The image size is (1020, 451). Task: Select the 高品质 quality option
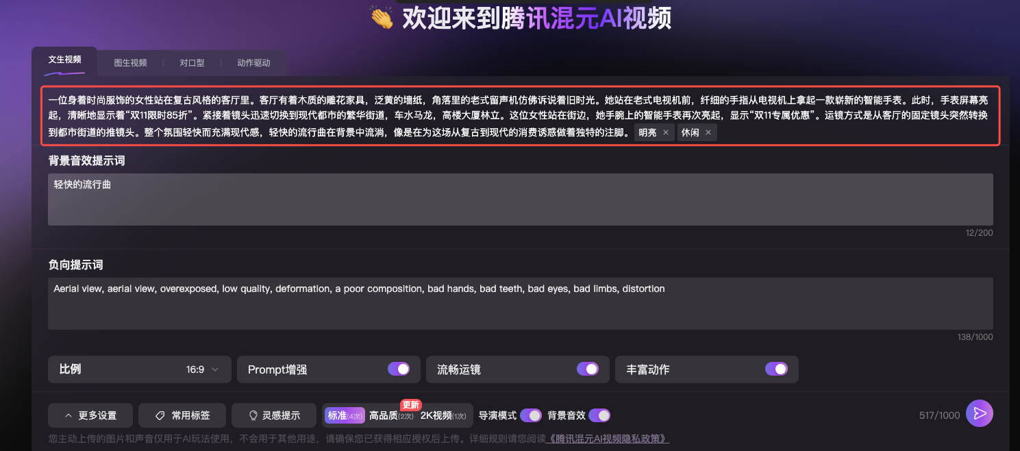(391, 415)
